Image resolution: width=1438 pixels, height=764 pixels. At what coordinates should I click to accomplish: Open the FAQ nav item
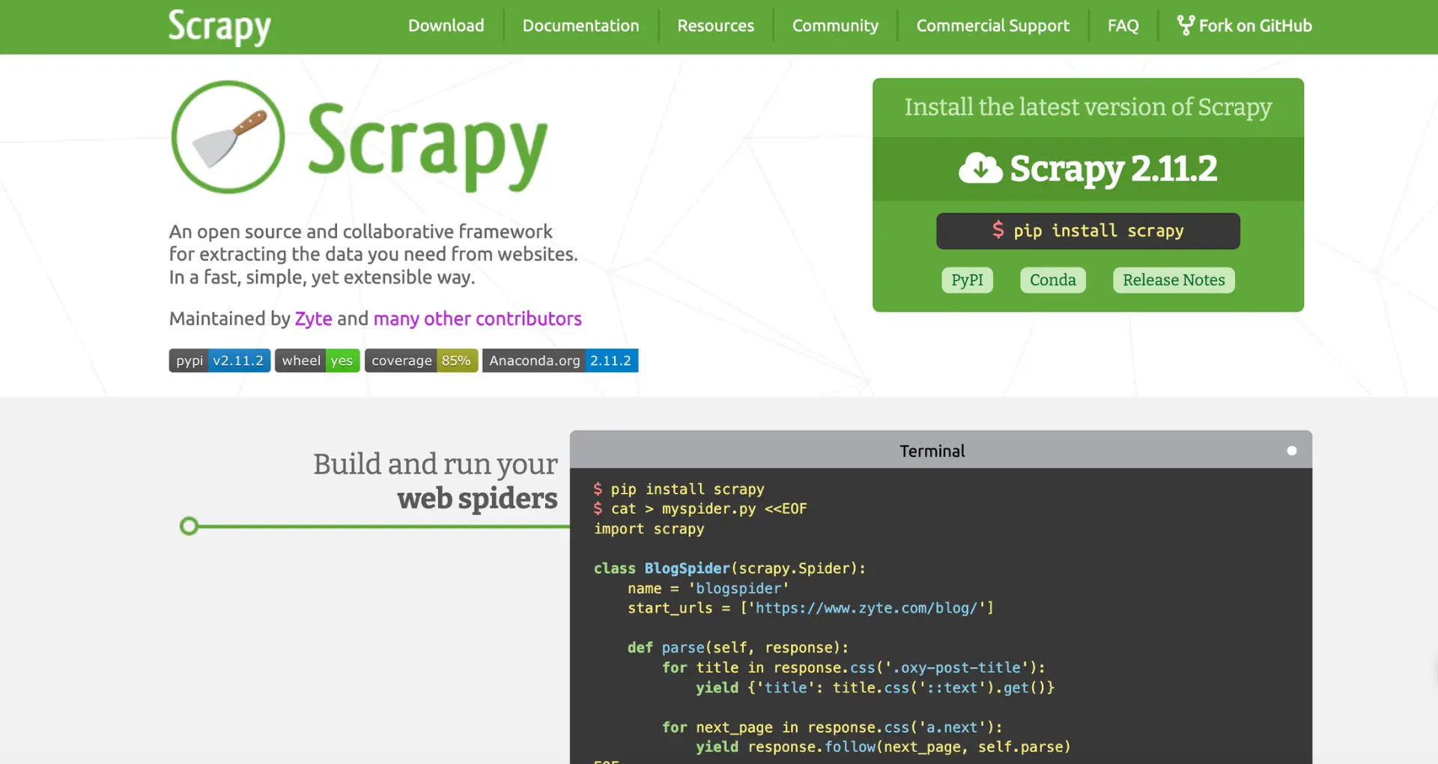(1123, 25)
